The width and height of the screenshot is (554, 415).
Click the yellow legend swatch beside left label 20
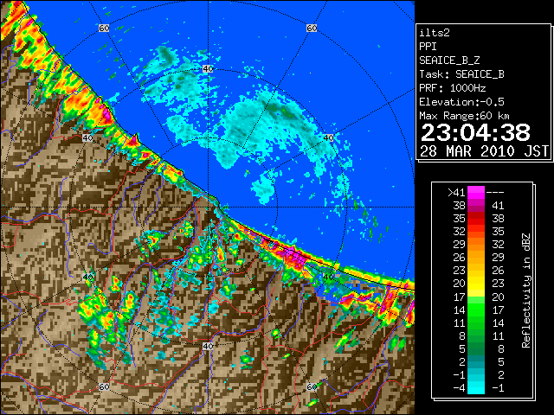tap(475, 284)
